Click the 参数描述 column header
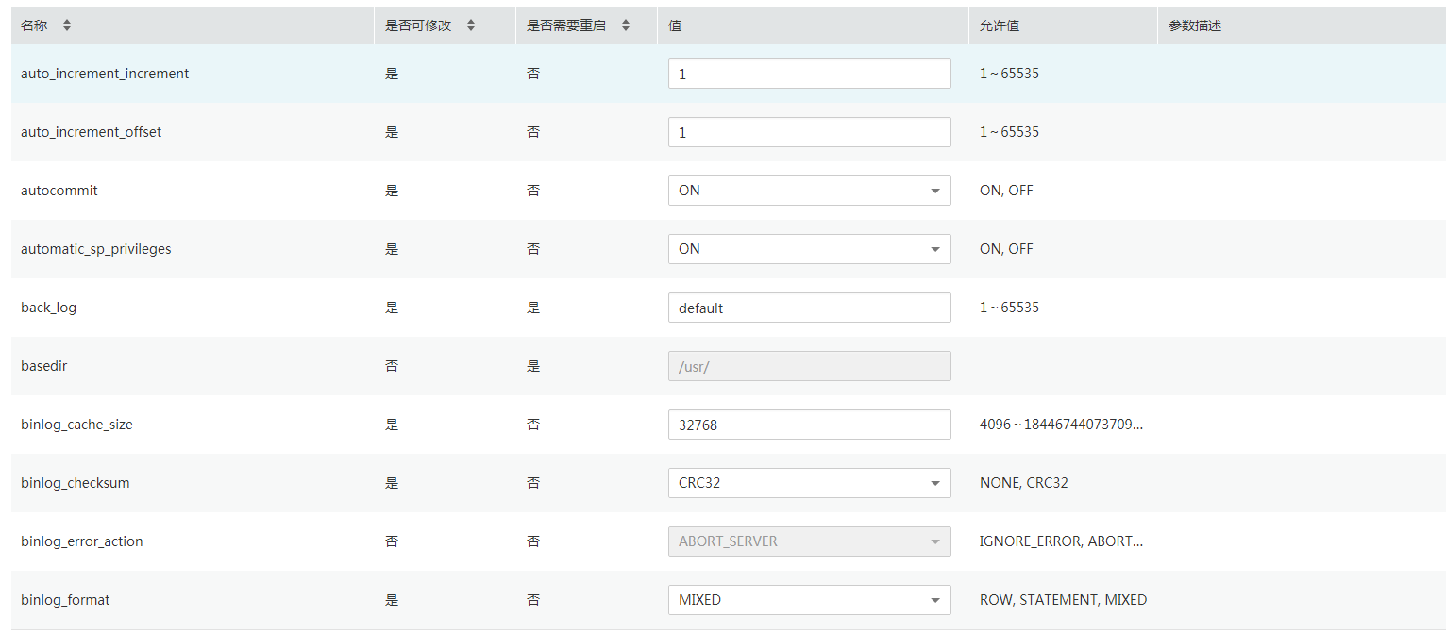Screen dimensions: 1446x633 [1195, 26]
